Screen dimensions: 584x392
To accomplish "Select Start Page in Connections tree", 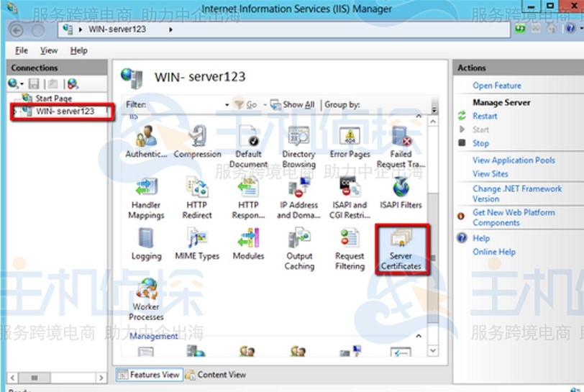I will tap(53, 99).
